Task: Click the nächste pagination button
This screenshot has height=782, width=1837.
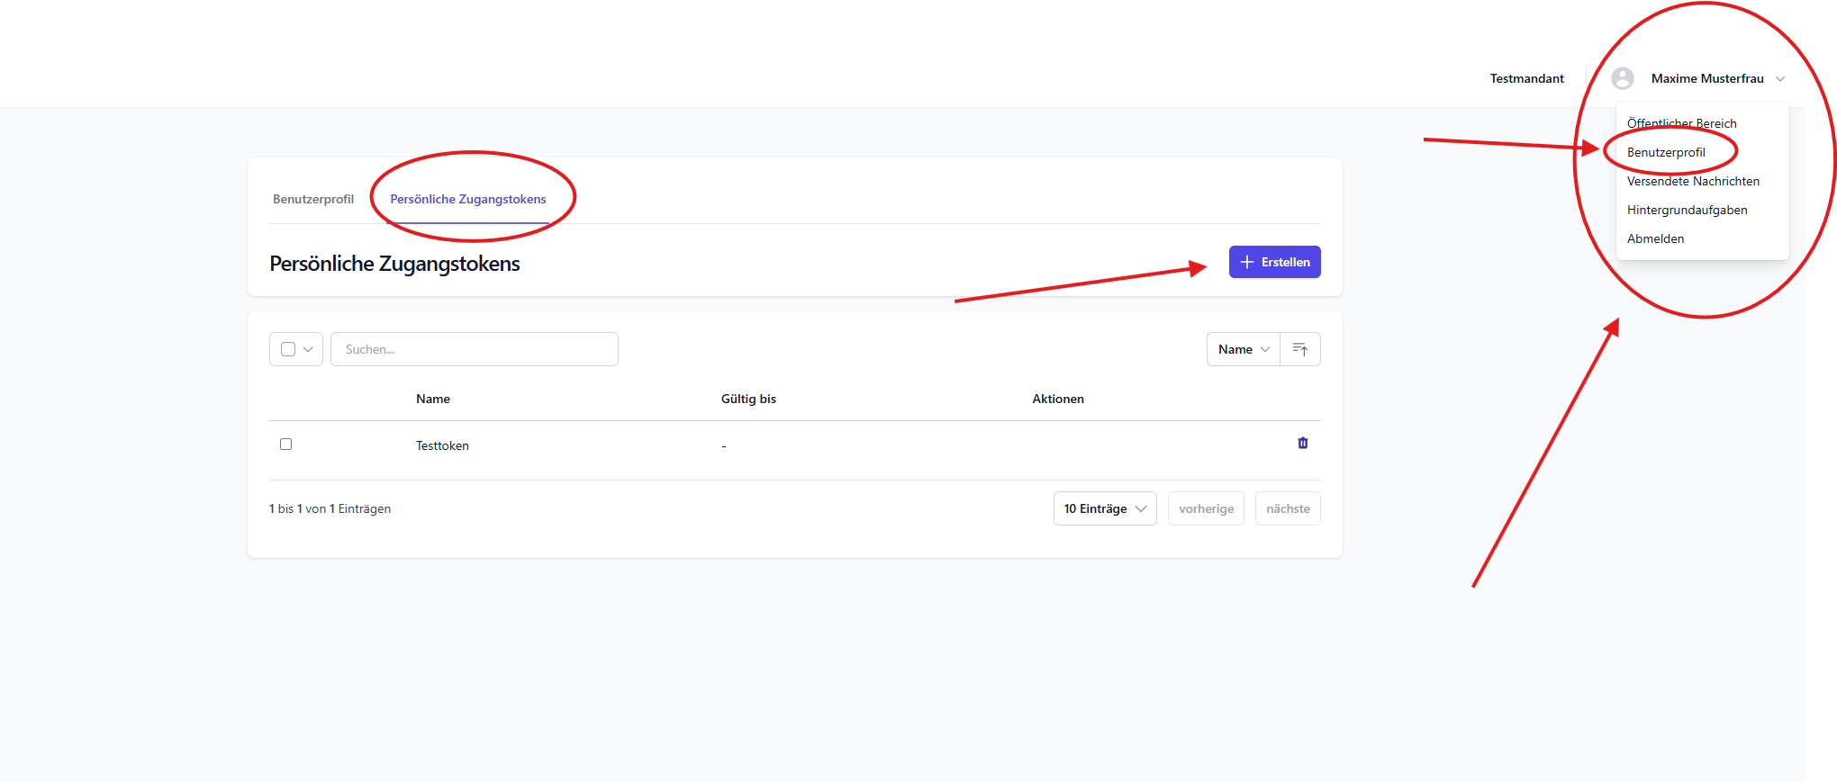Action: coord(1288,508)
